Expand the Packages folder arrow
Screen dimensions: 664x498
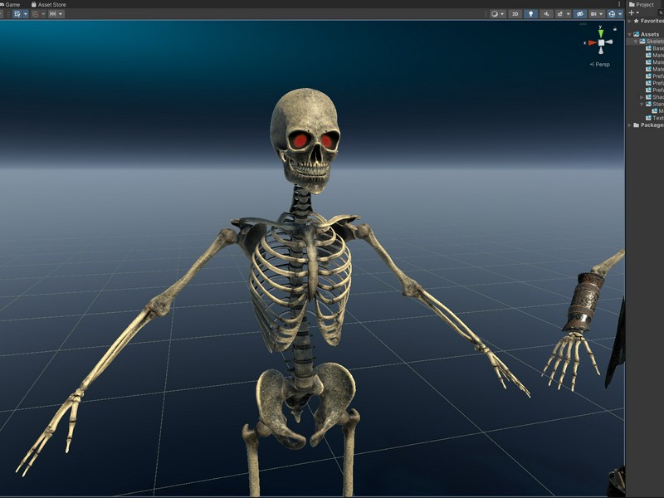tap(630, 125)
